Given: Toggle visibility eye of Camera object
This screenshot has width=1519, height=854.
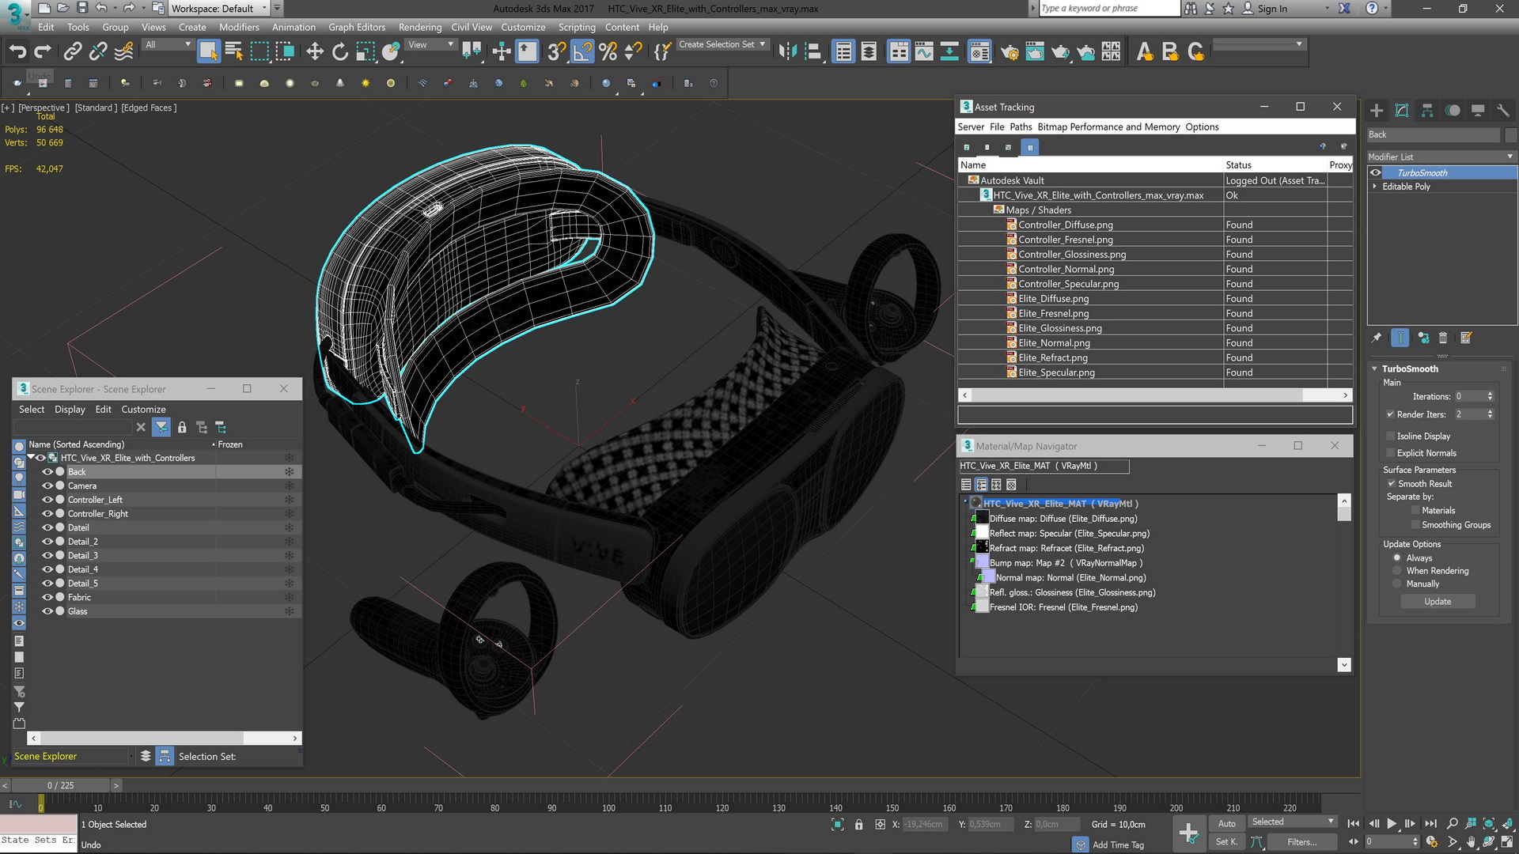Looking at the screenshot, I should click(x=47, y=486).
